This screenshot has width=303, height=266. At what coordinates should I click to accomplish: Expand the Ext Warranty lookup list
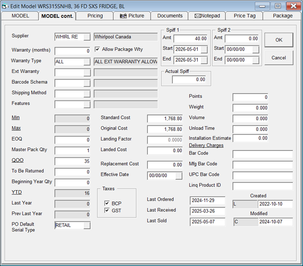click(x=87, y=73)
